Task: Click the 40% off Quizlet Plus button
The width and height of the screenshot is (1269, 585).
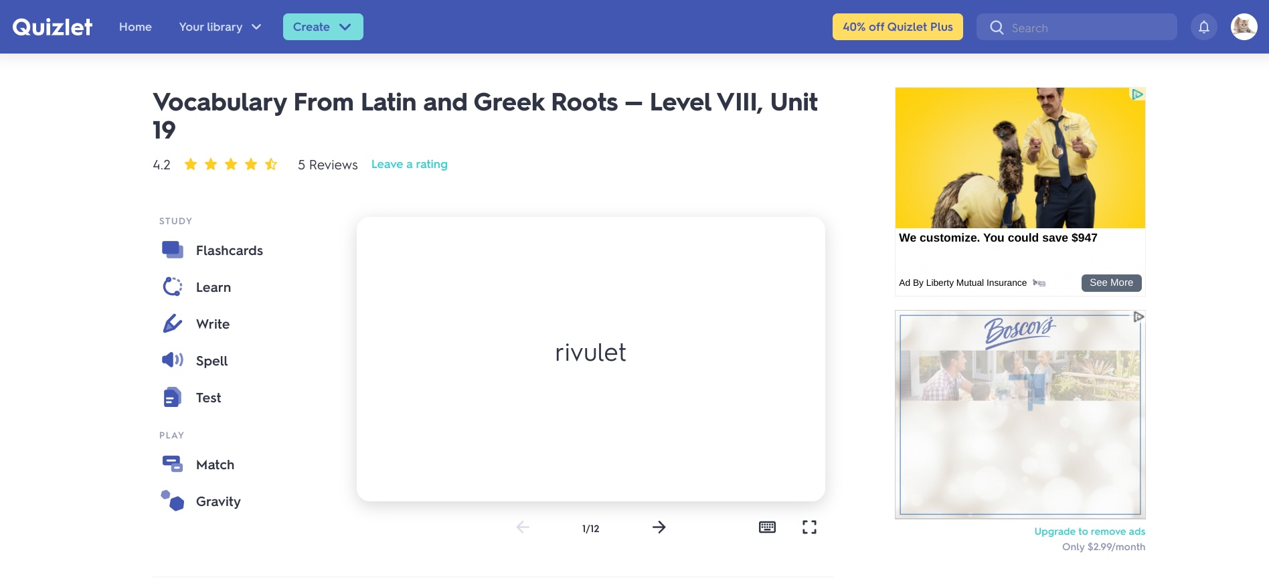Action: tap(898, 27)
